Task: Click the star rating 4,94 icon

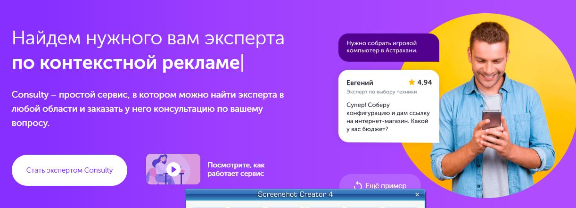Action: click(411, 82)
